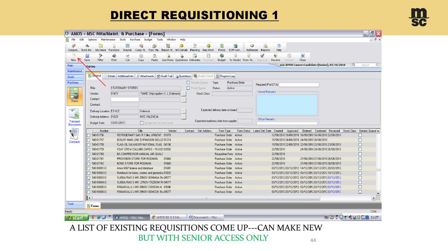The width and height of the screenshot is (448, 251).
Task: Open the Maintenance menu
Action: pos(108,40)
